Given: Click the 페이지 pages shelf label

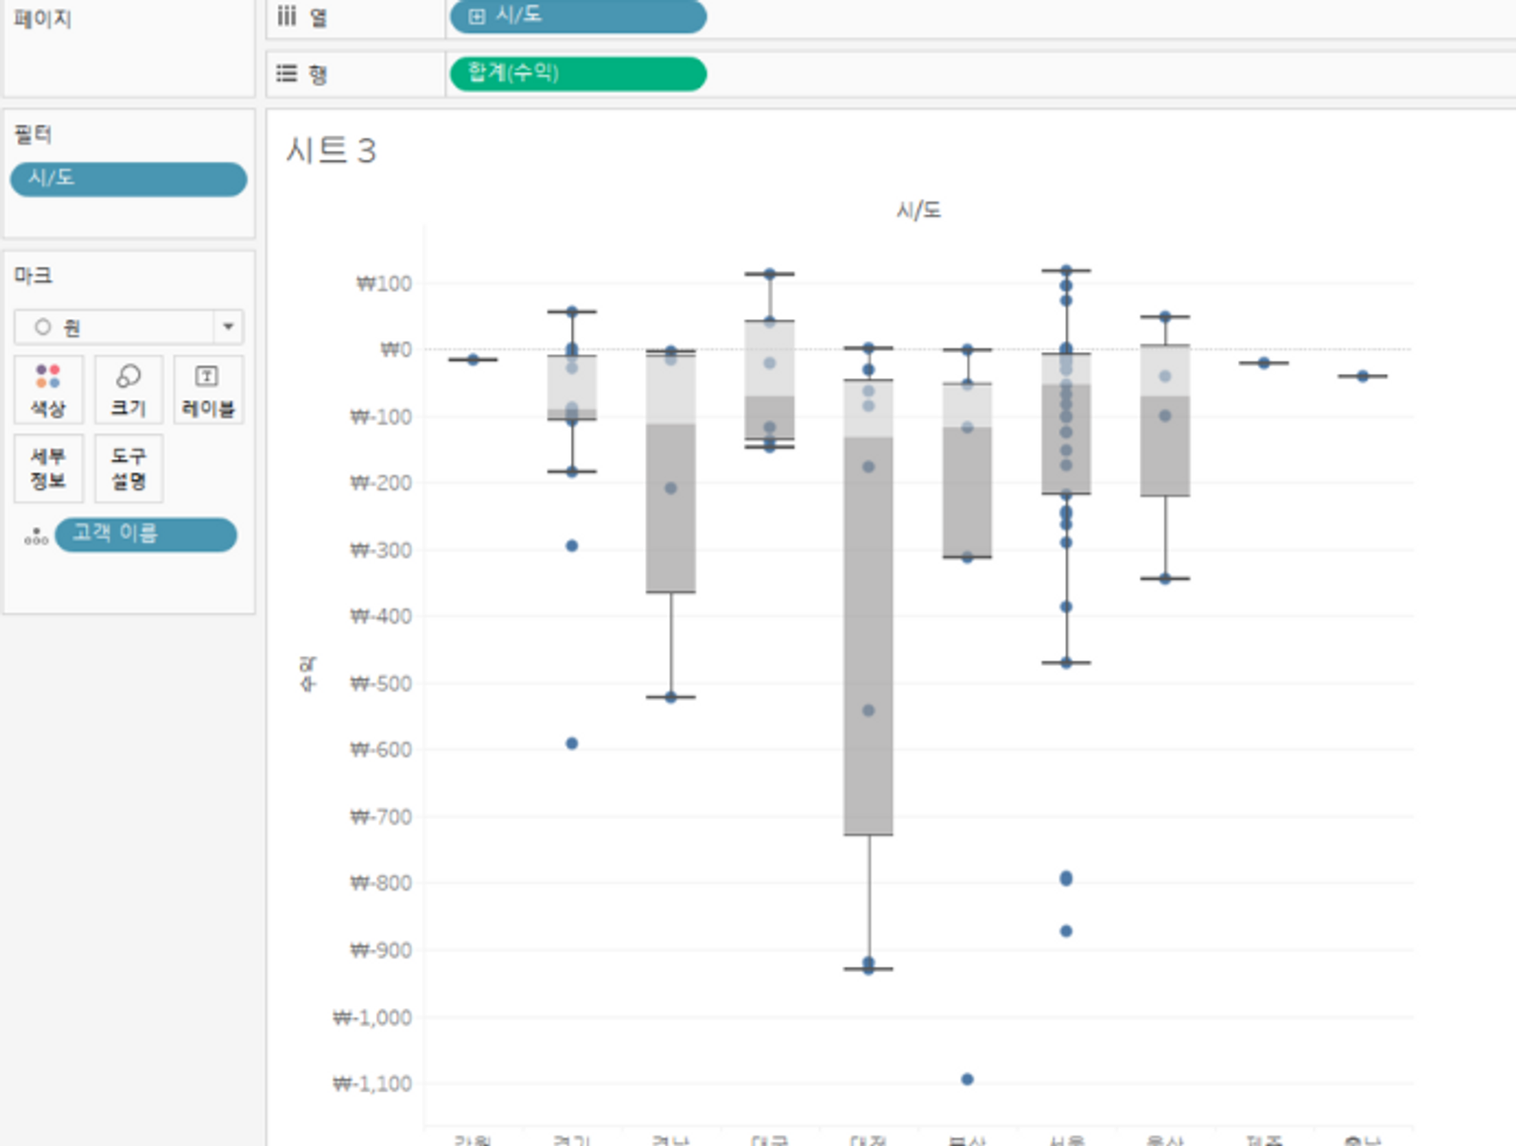Looking at the screenshot, I should [42, 19].
